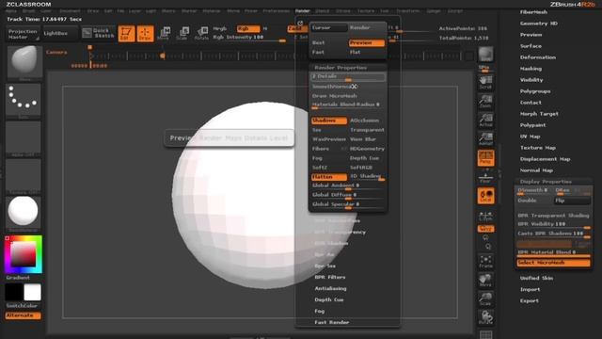Activate the Draw mode icon

(x=145, y=34)
